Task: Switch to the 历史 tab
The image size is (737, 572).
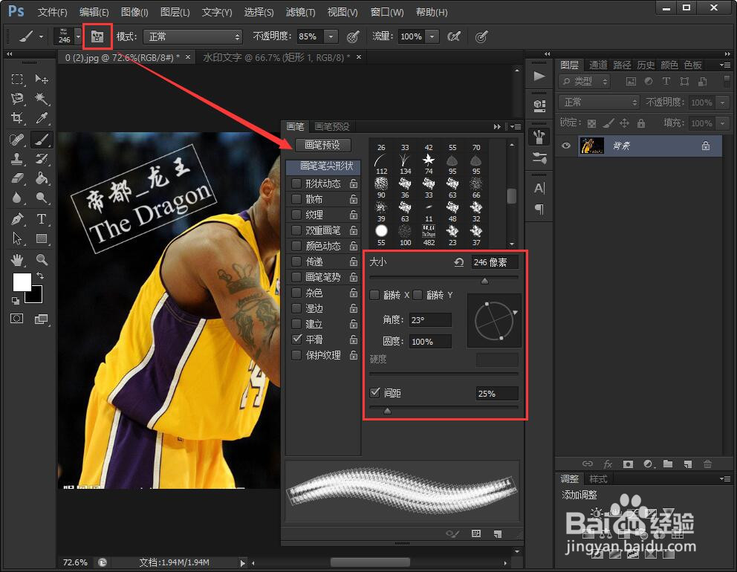Action: pos(646,65)
